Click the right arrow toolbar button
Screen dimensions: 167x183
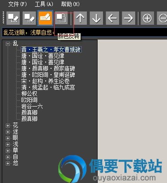pos(128,18)
